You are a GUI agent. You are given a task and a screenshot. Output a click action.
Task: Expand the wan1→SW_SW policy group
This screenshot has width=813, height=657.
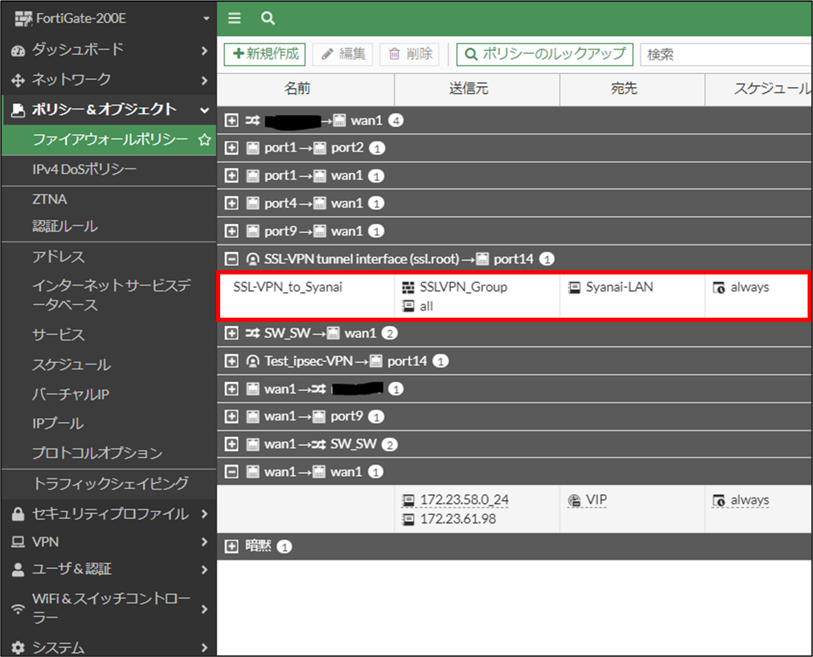(x=231, y=444)
